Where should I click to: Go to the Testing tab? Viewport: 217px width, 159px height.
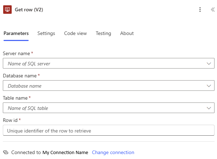pos(104,33)
